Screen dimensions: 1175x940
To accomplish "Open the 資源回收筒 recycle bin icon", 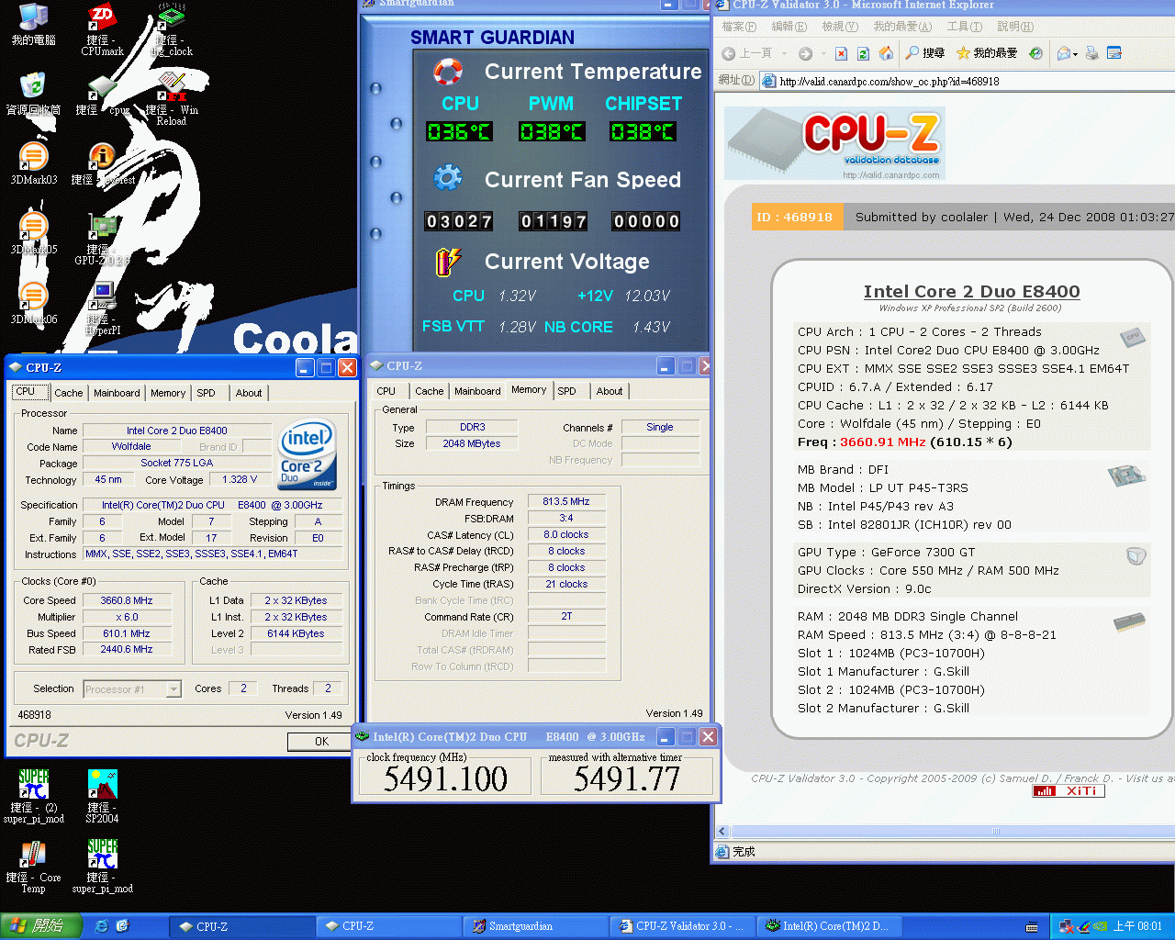I will 33,94.
